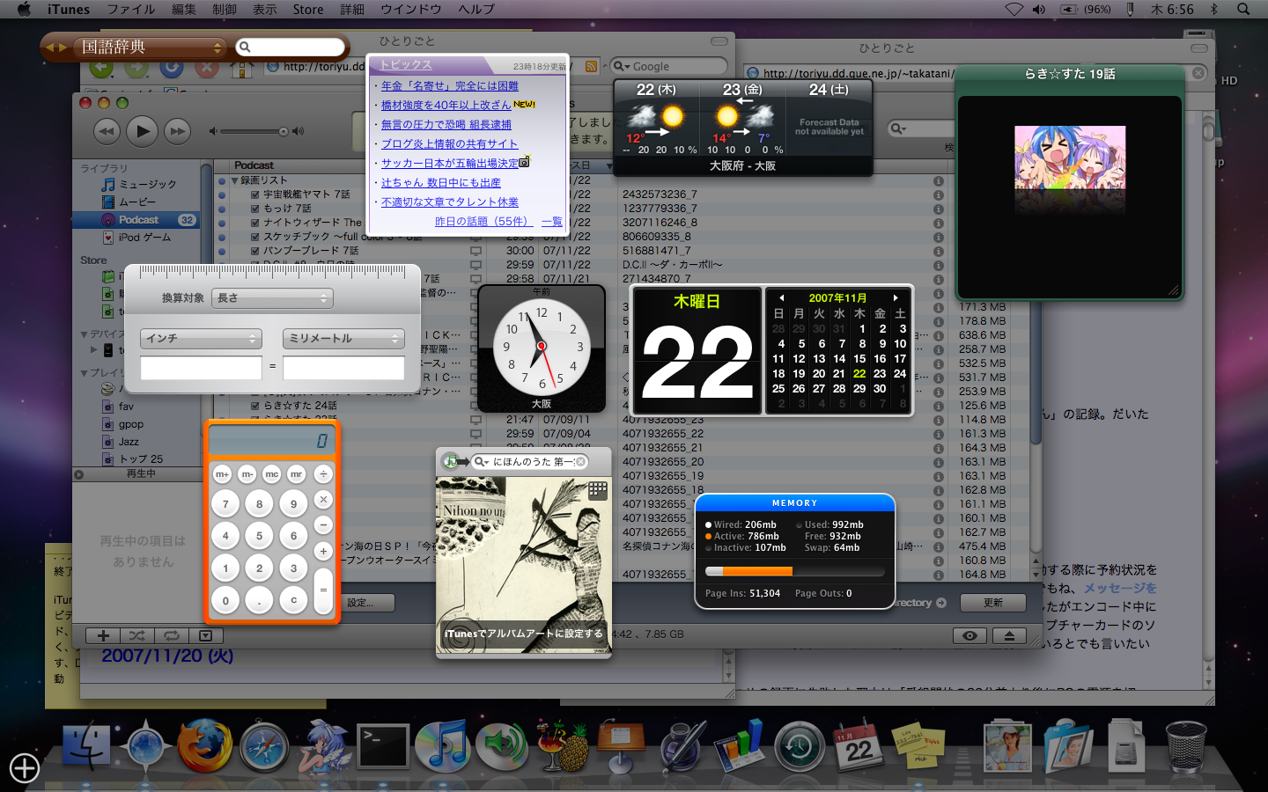Toggle repeat in iTunes bottom bar
The height and width of the screenshot is (792, 1268).
coord(171,635)
